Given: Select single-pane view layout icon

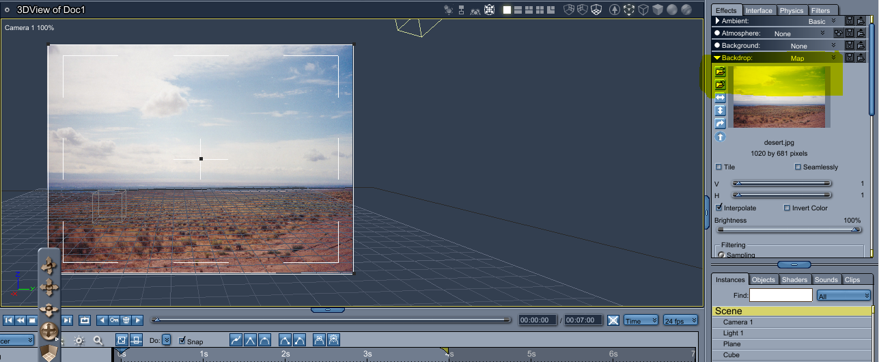Looking at the screenshot, I should (507, 10).
